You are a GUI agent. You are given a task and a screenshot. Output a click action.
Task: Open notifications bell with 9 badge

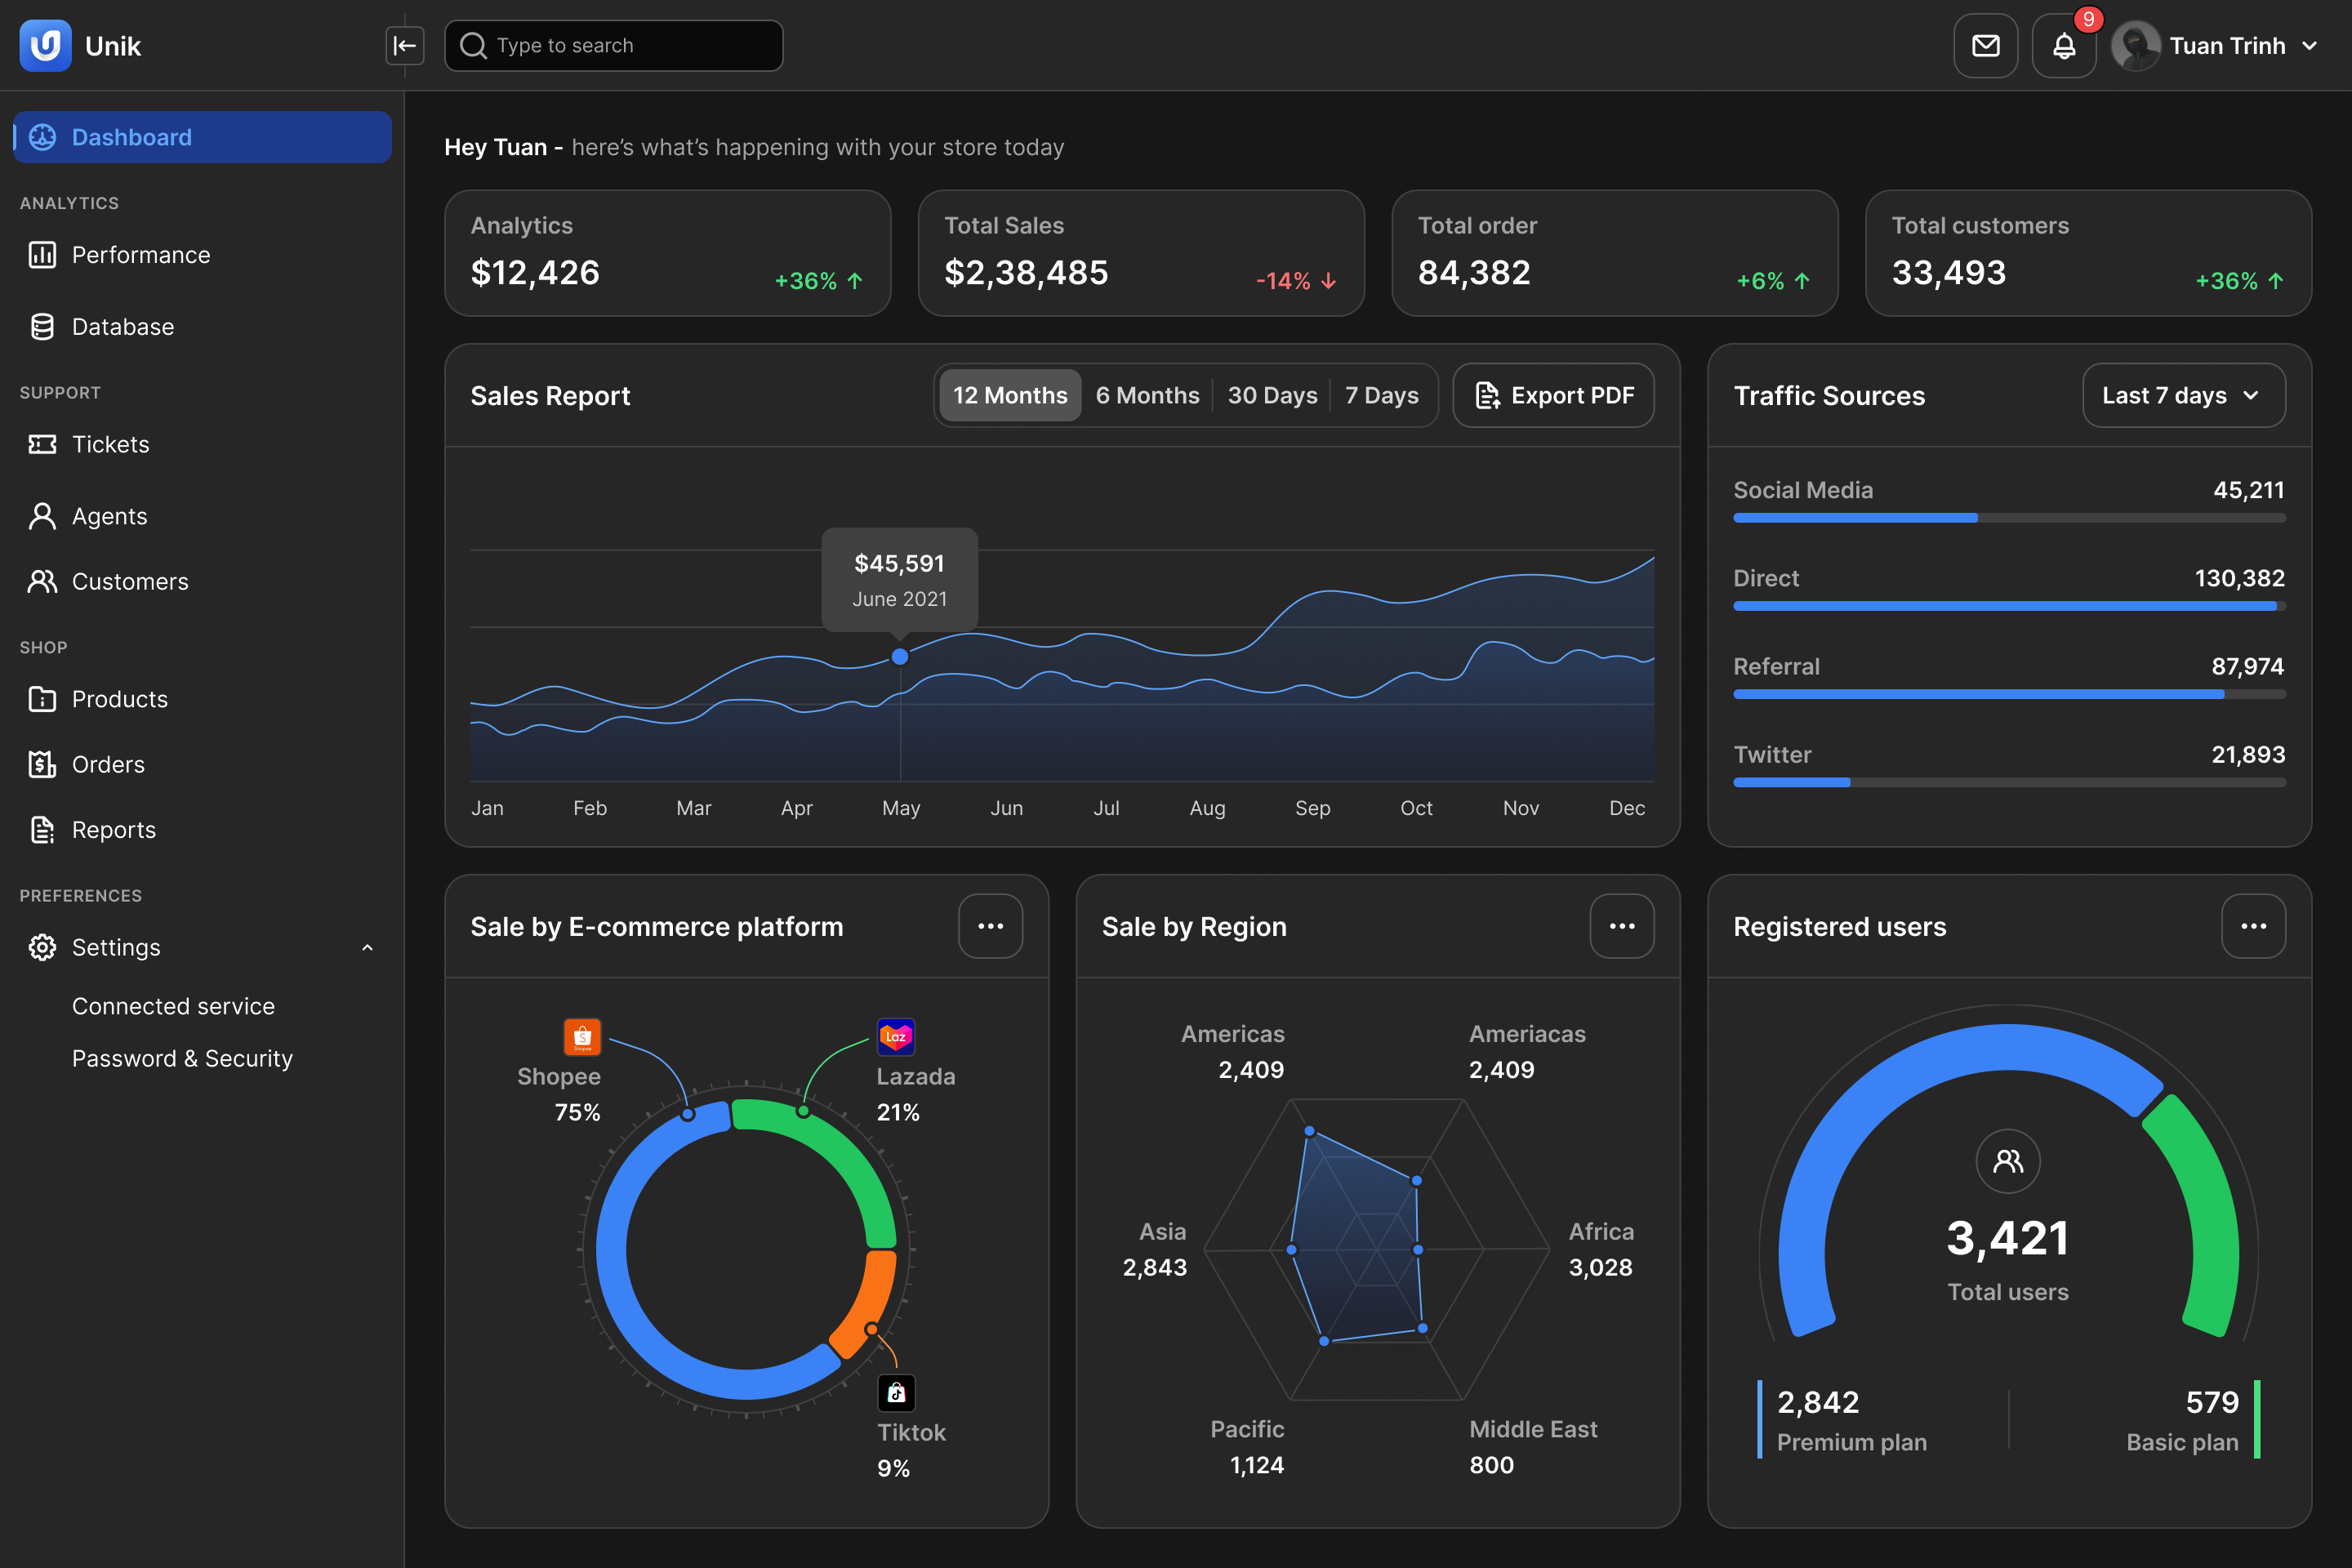[2063, 46]
